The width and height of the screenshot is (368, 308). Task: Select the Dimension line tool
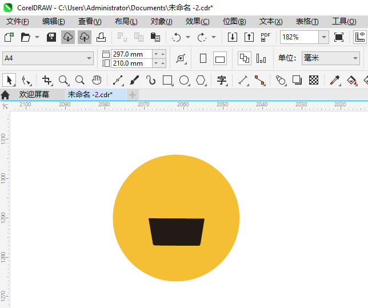[243, 81]
